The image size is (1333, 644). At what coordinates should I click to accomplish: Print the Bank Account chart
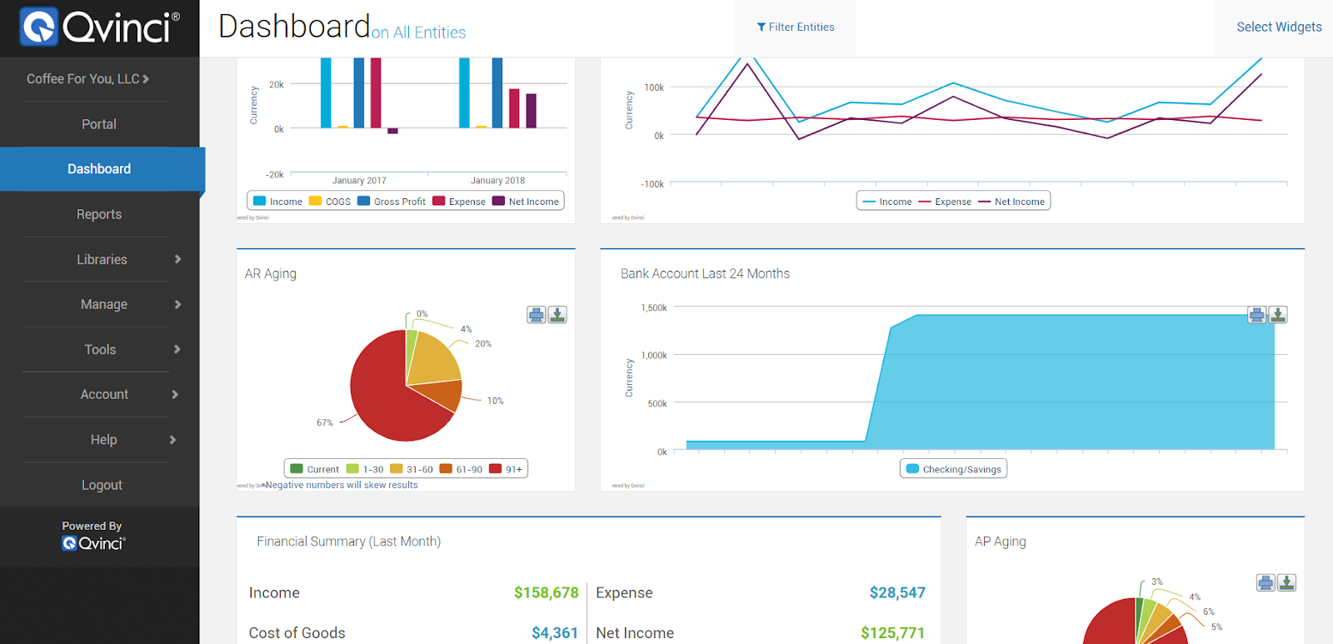(x=1257, y=315)
